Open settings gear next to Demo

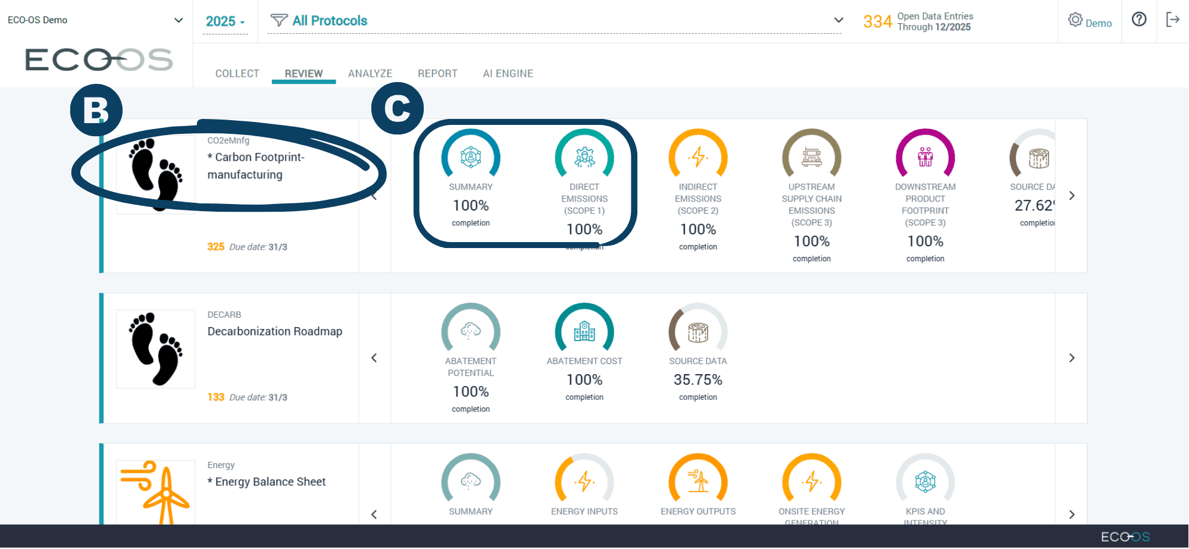click(1075, 20)
